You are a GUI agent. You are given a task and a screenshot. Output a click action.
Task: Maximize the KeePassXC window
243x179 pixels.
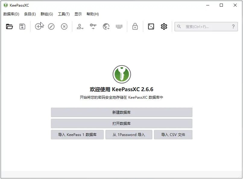(x=221, y=5)
